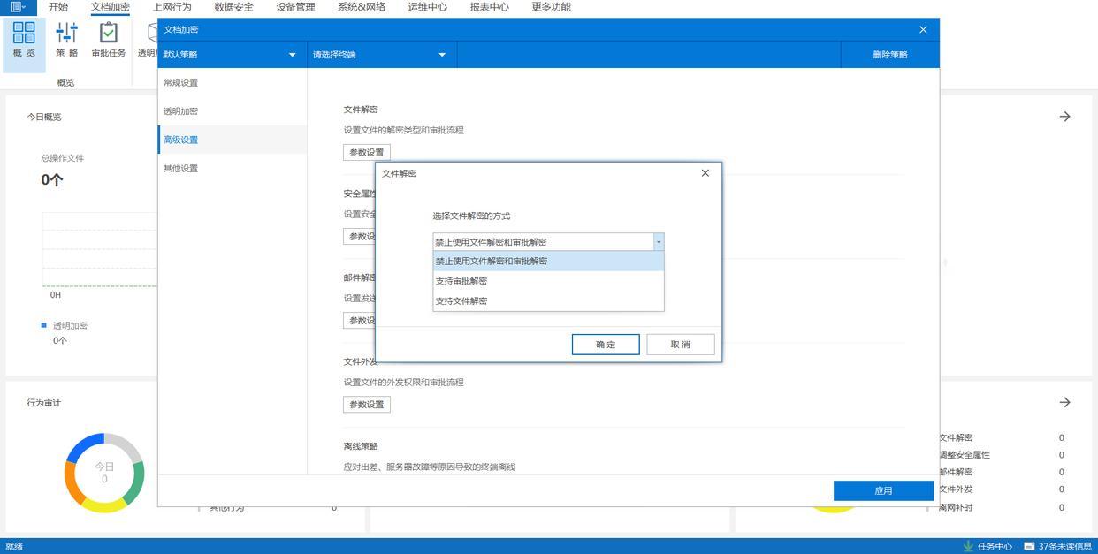
Task: Click the 调整安全属性 row in count list
Action: pos(965,455)
